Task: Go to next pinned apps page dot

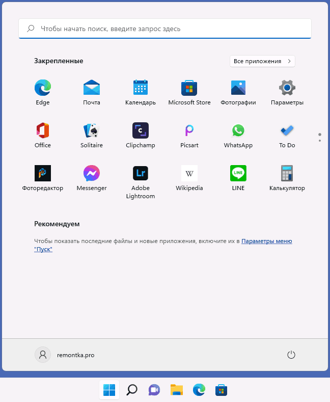Action: pyautogui.click(x=320, y=141)
